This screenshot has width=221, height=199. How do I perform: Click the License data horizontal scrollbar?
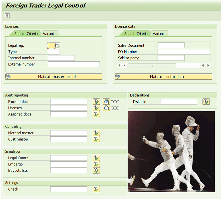click(x=152, y=65)
